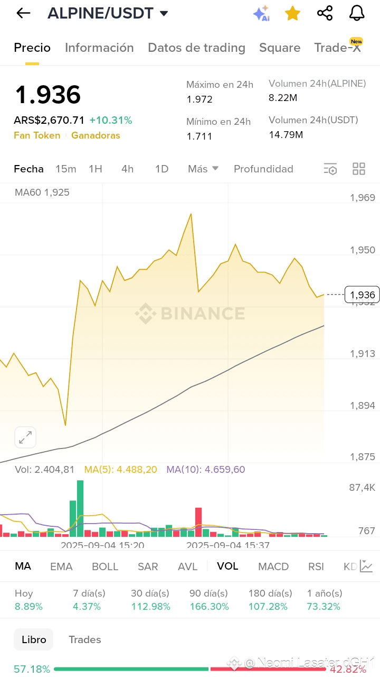Switch to the Precio tab

(32, 48)
